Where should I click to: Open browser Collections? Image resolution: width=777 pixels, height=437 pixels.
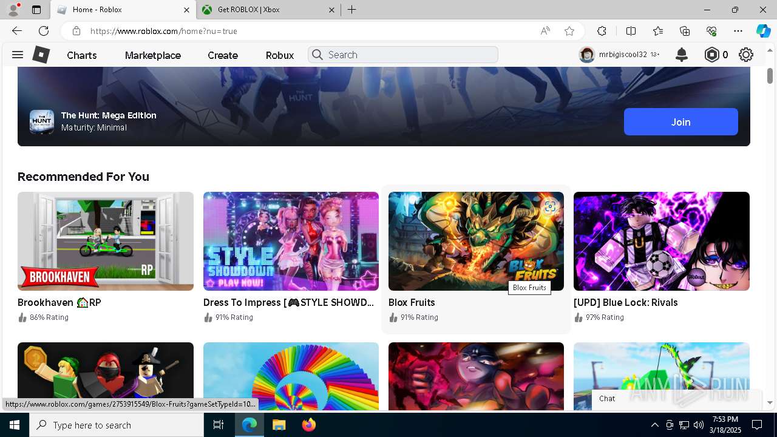685,31
